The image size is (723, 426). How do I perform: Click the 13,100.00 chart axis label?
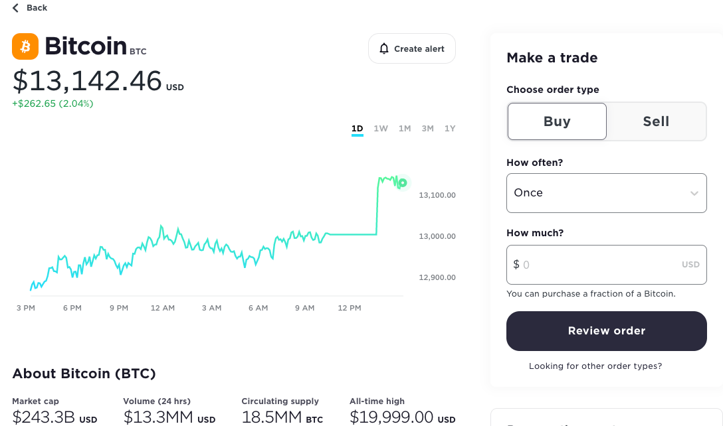(x=437, y=195)
